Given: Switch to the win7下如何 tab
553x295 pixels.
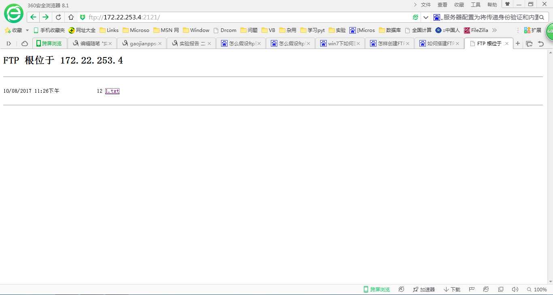Looking at the screenshot, I should (340, 43).
